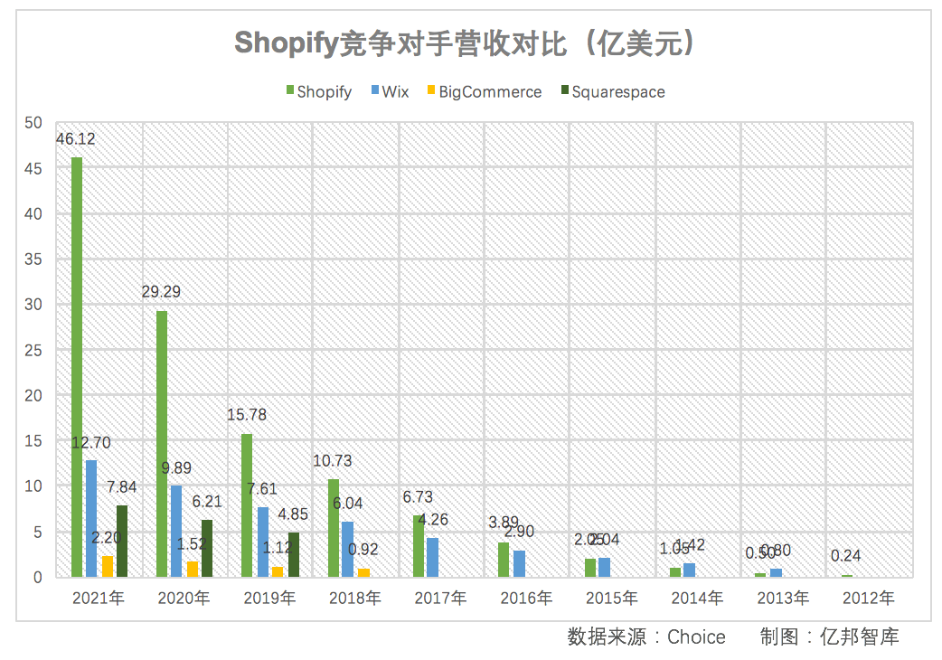Click the 50 value on vertical axis
Viewport: 942px width, 660px height.
(33, 123)
